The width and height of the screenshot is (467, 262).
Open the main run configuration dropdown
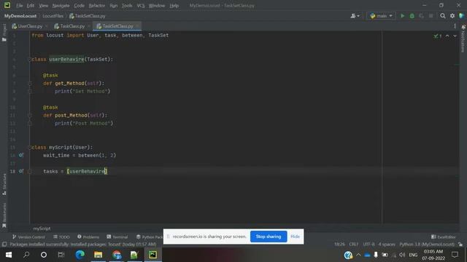pos(381,16)
